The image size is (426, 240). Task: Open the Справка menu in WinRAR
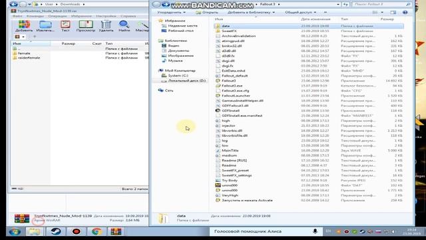128,16
